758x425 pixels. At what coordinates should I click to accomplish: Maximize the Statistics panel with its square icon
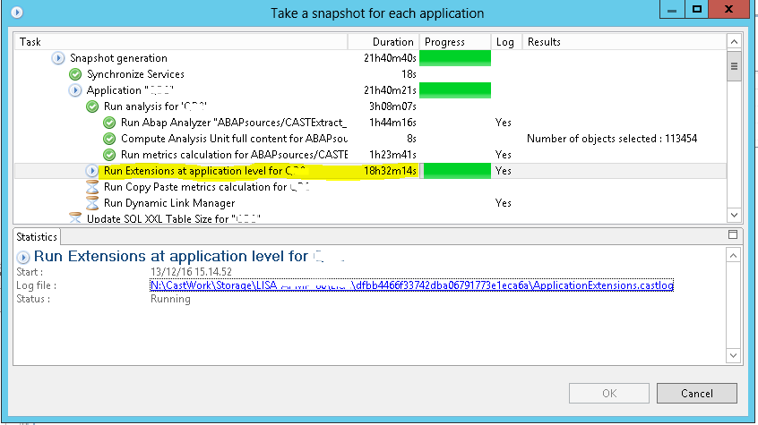[733, 234]
